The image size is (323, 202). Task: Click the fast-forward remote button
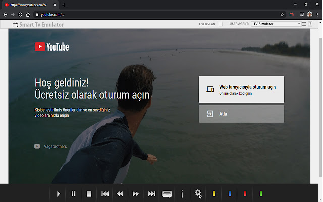click(x=136, y=194)
